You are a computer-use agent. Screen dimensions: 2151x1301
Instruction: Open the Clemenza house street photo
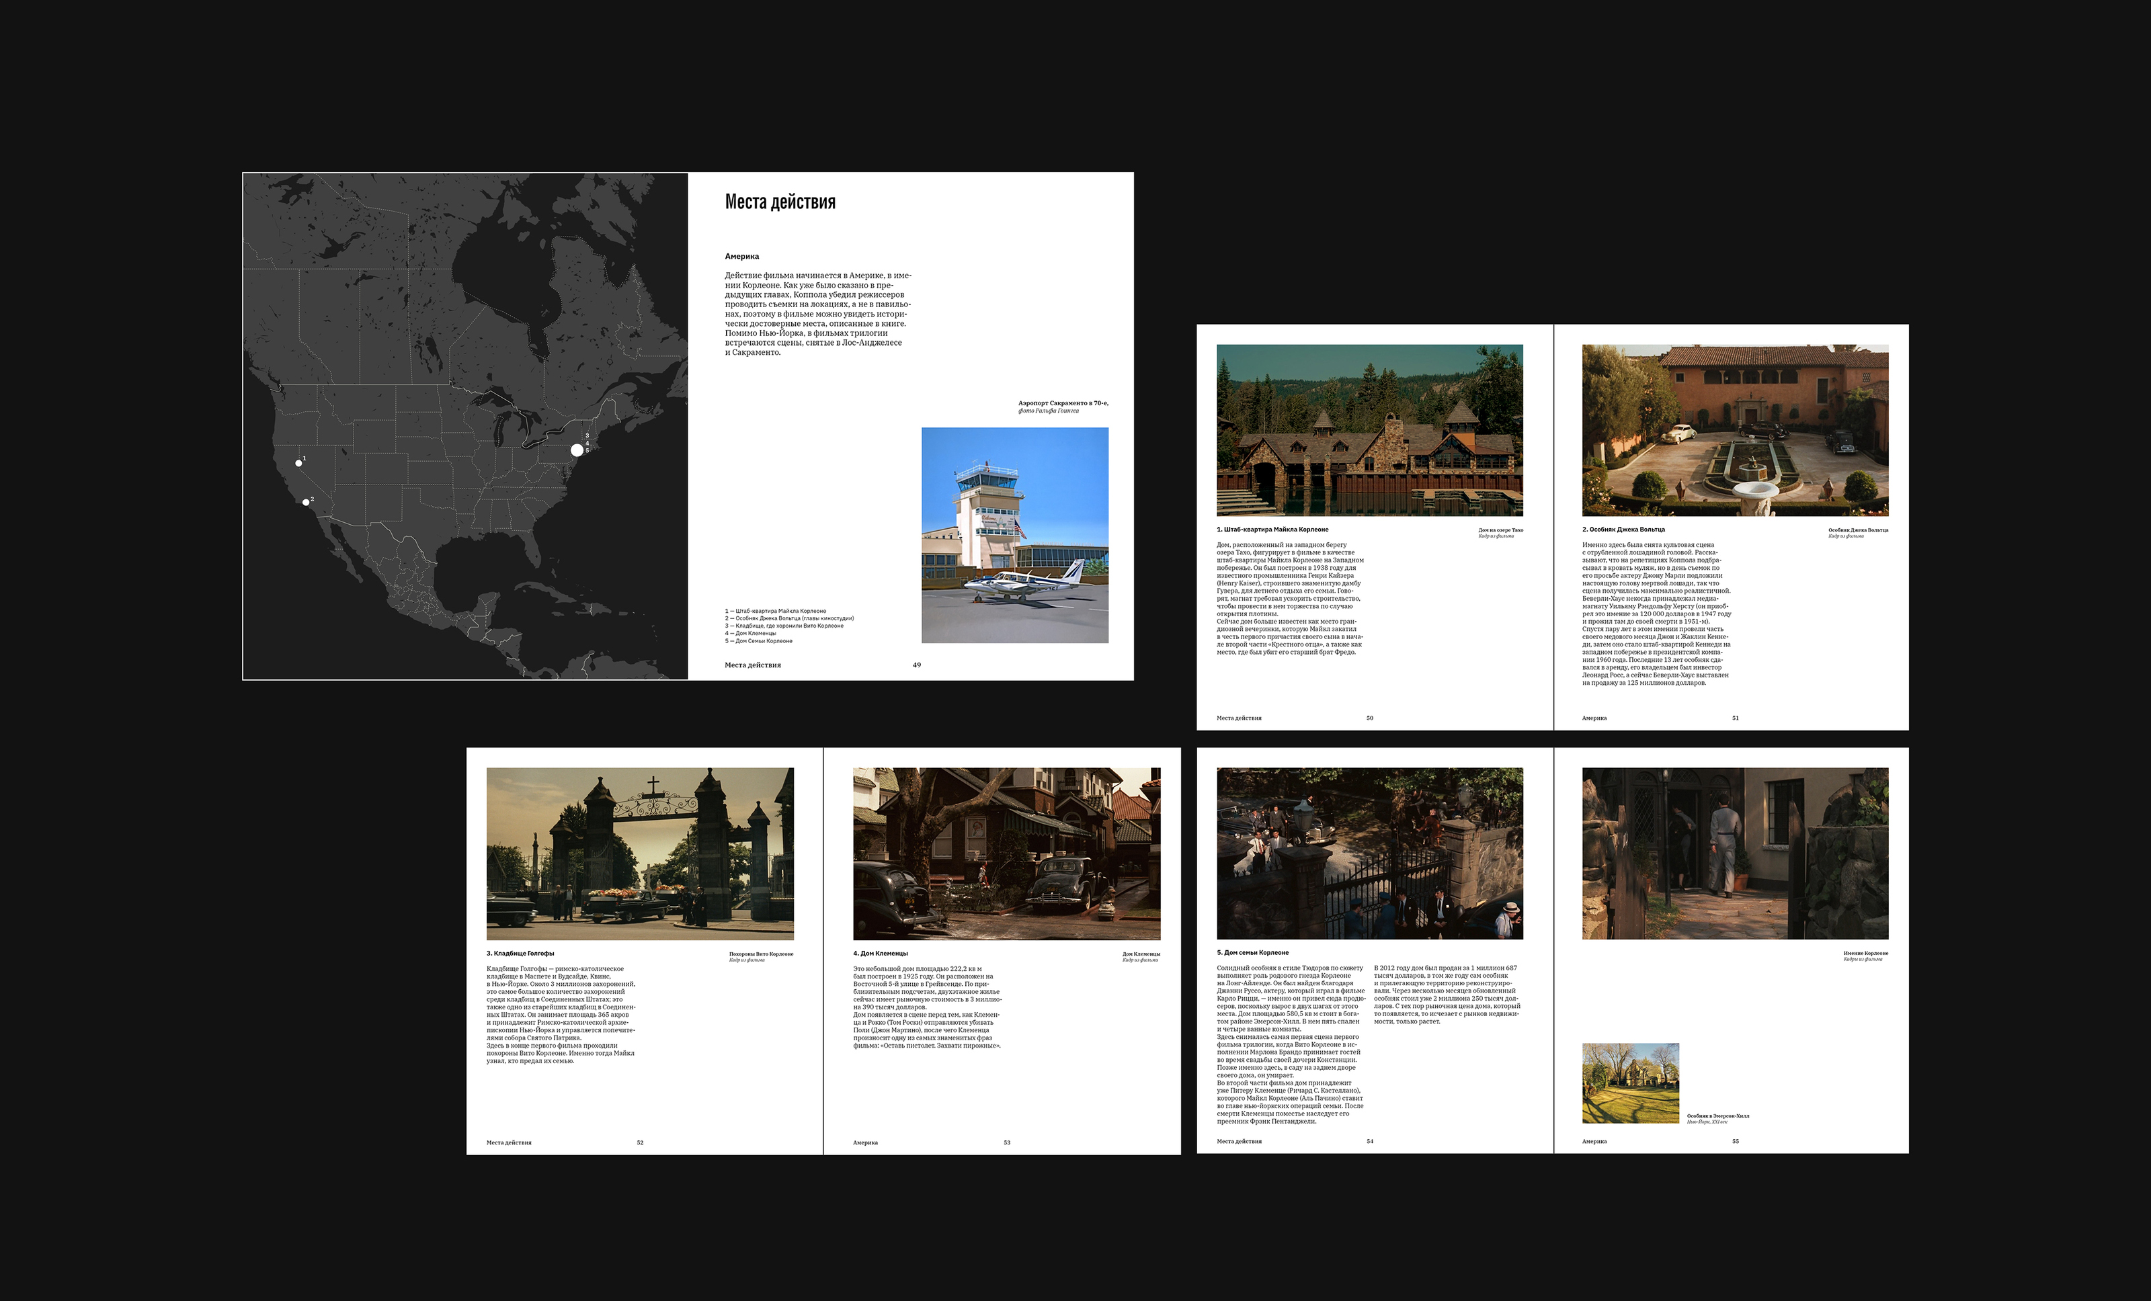(x=1006, y=853)
